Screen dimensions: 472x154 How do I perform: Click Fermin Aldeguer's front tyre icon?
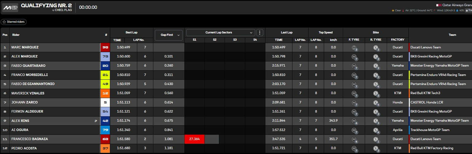click(x=354, y=112)
